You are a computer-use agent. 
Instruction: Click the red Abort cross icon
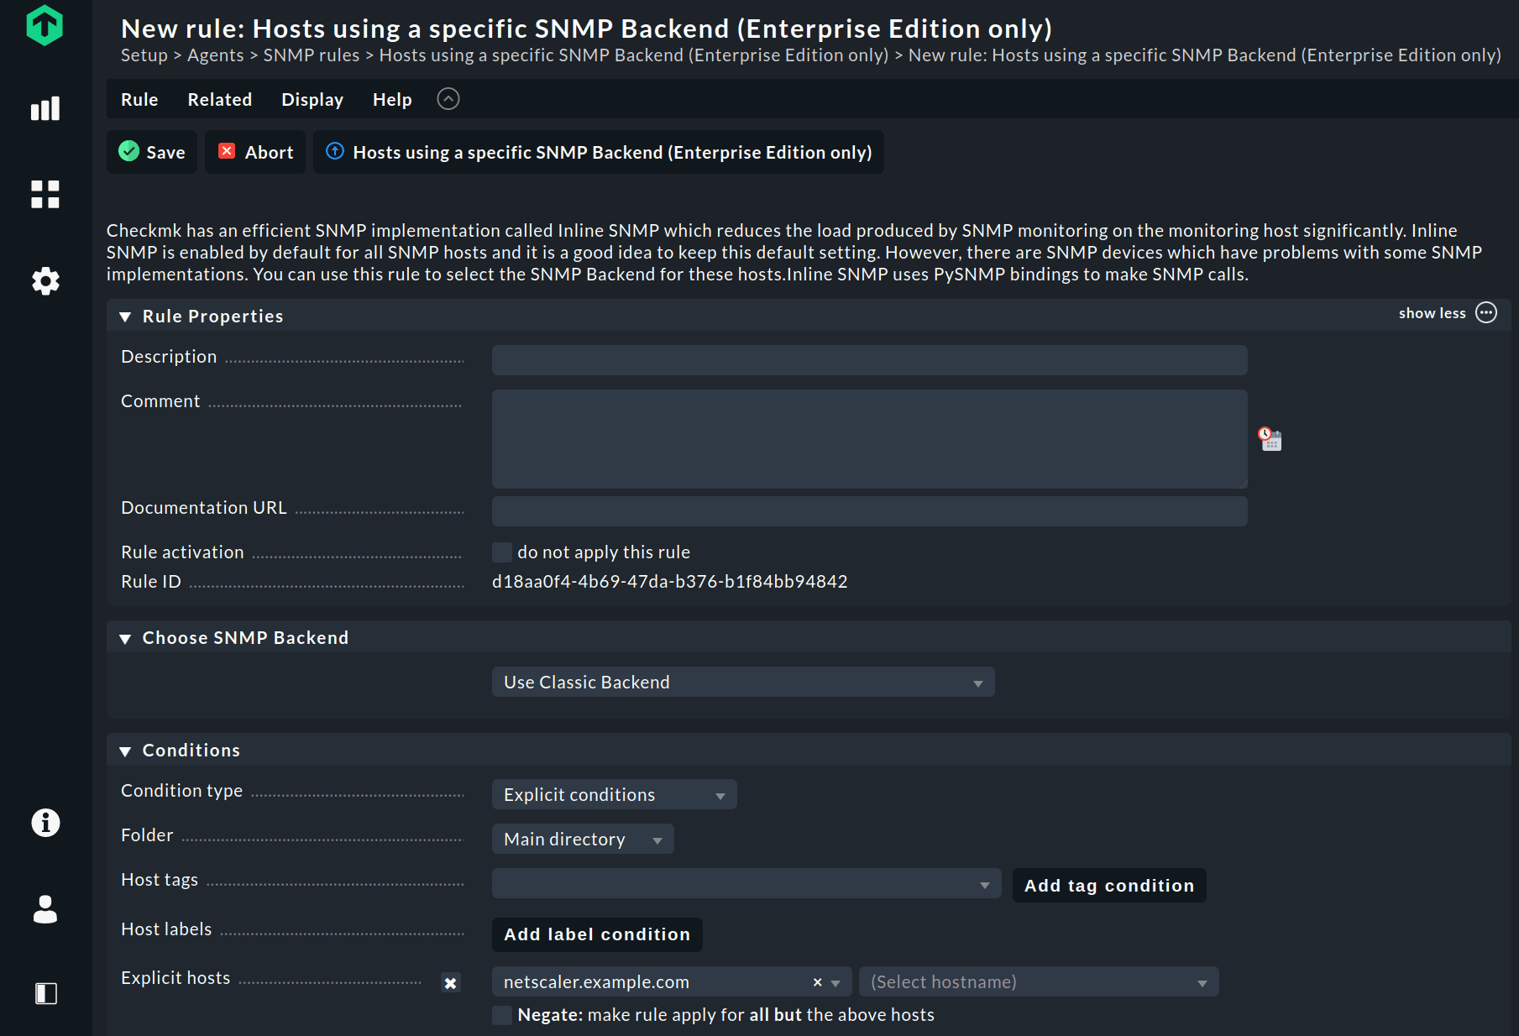coord(227,151)
